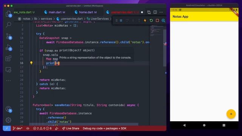Viewport: 242px width, 136px height.
Task: Click the userservies.dart breadcrumb
Action: [71, 19]
